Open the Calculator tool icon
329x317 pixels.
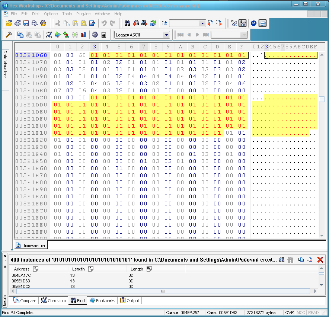point(104,35)
